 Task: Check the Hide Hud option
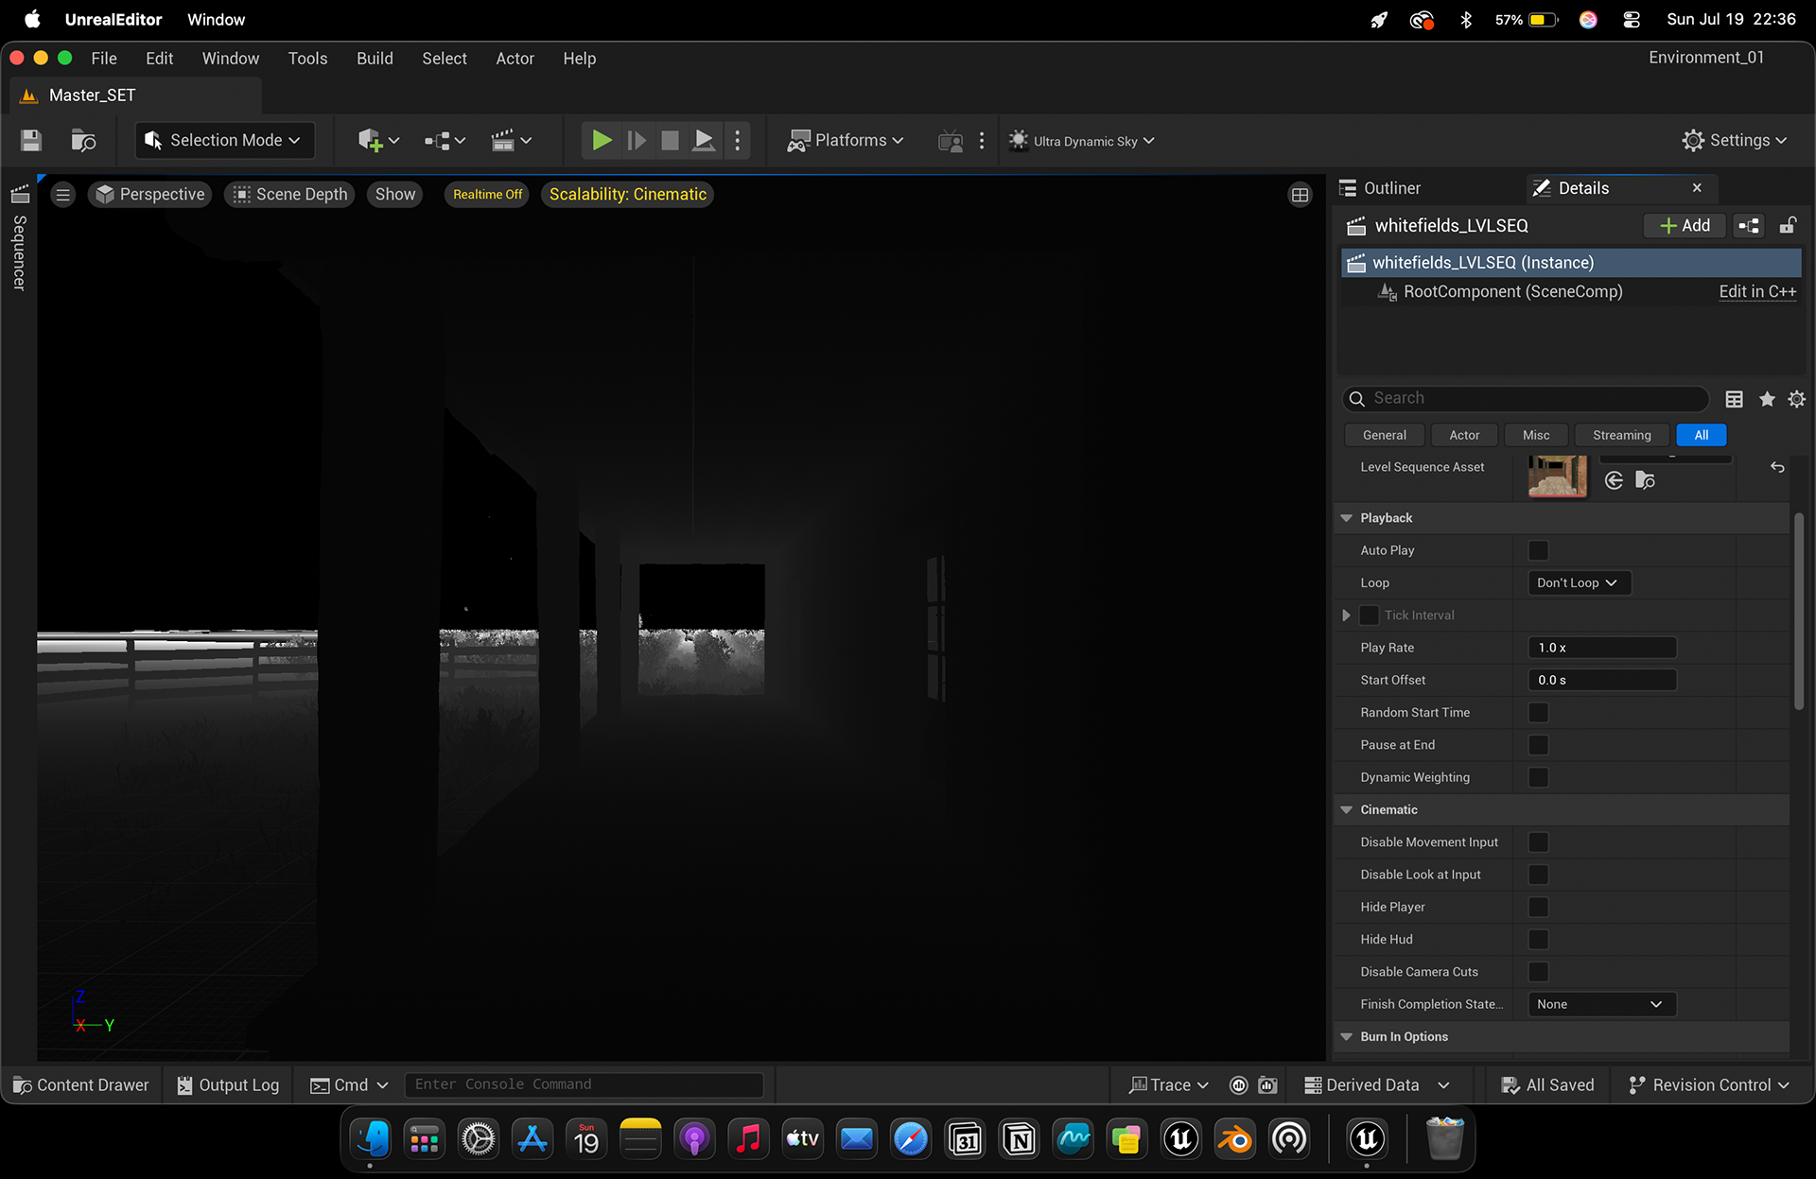coord(1539,940)
